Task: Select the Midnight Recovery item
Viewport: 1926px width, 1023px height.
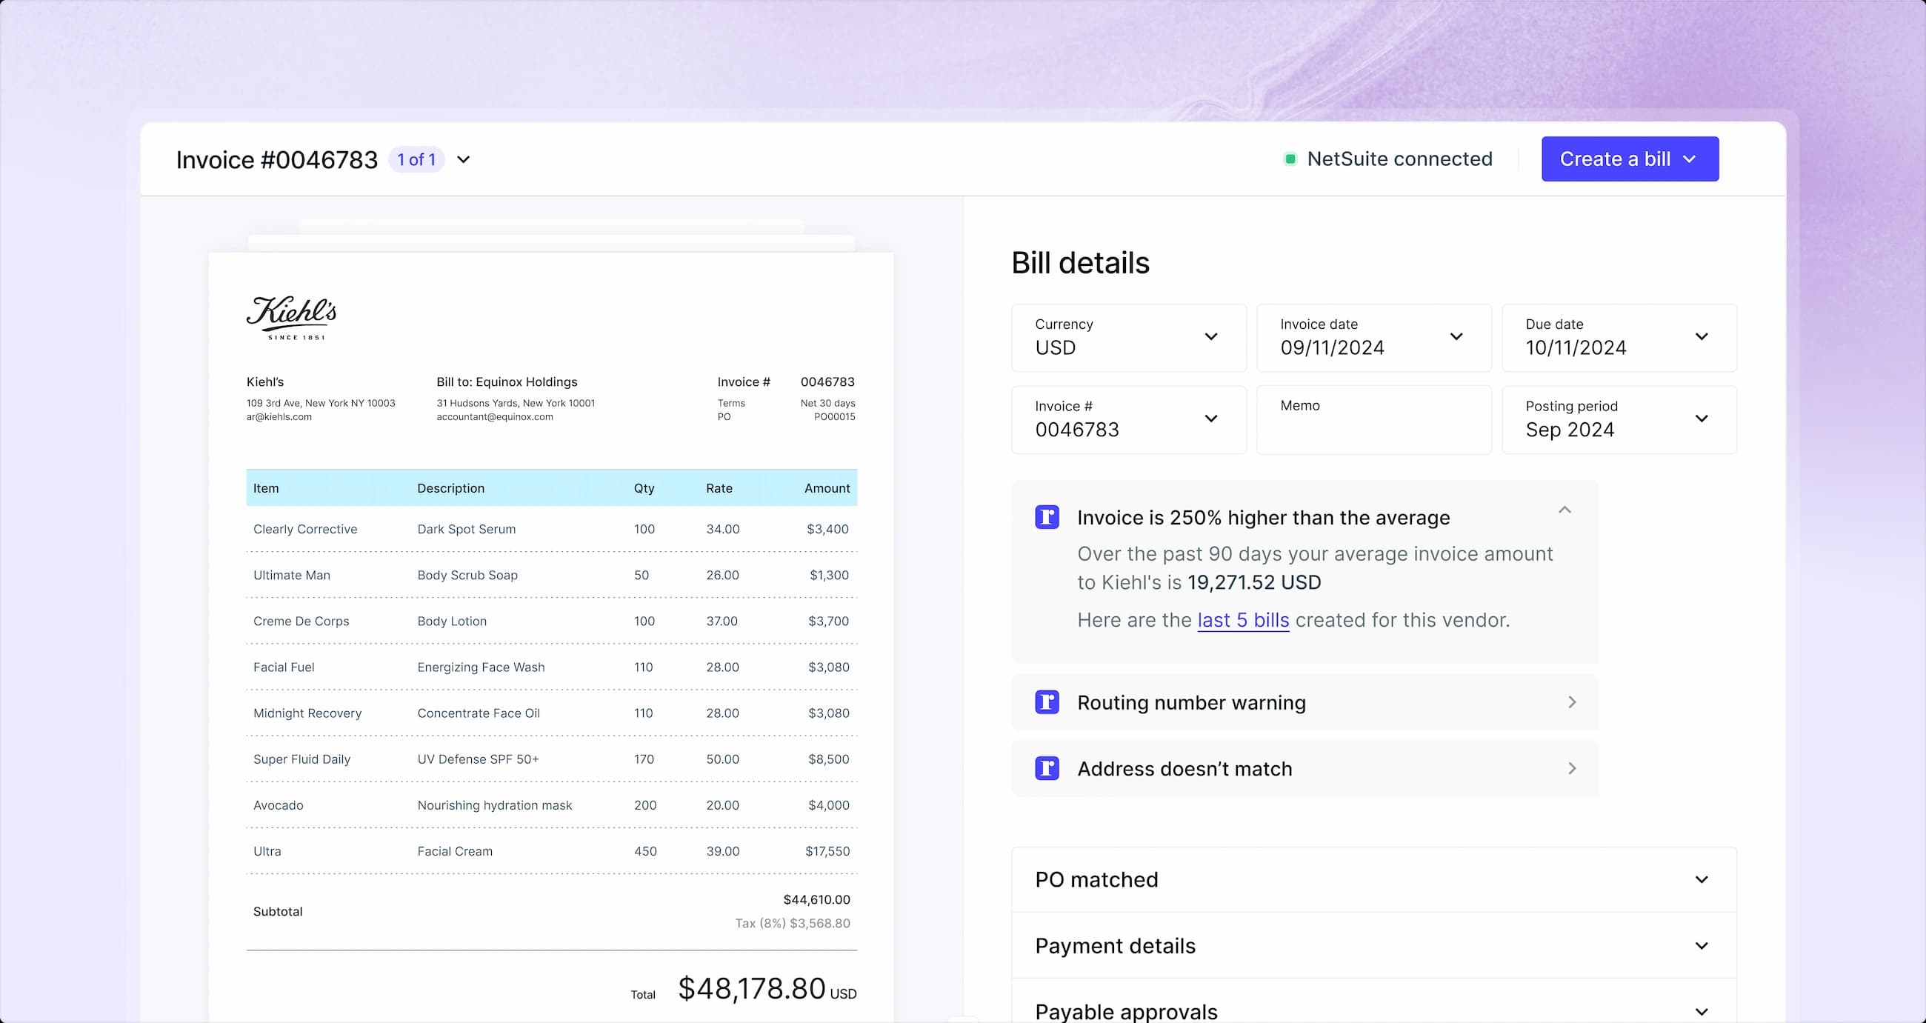Action: [307, 713]
